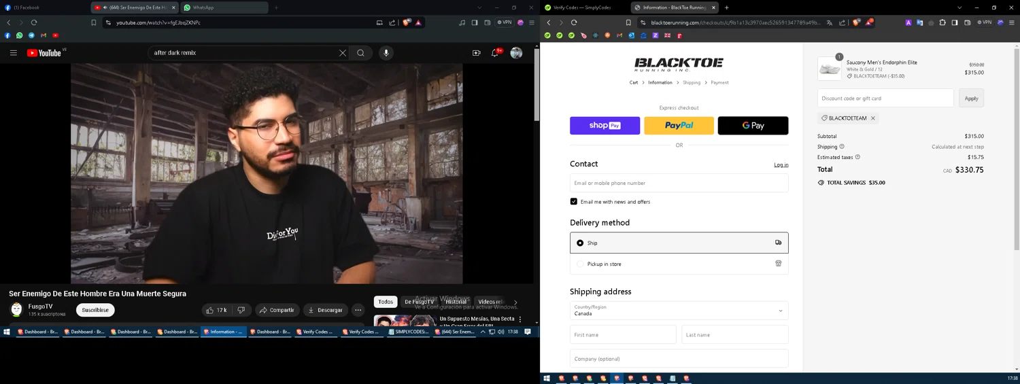
Task: Click the Descargar download button
Action: tap(326, 310)
